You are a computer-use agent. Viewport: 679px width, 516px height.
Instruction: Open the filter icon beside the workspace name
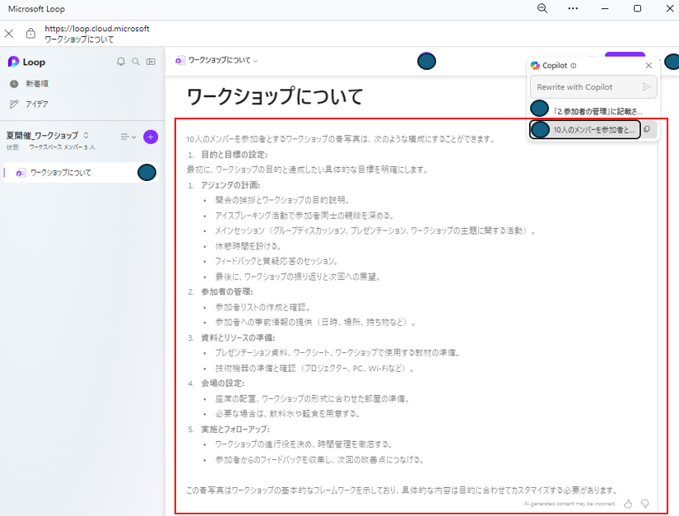pos(125,137)
